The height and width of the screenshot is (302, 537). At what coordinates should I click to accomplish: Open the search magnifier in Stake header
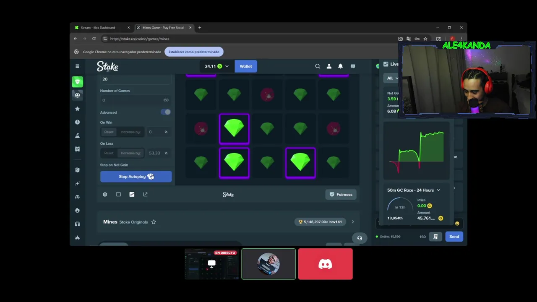[x=318, y=66]
